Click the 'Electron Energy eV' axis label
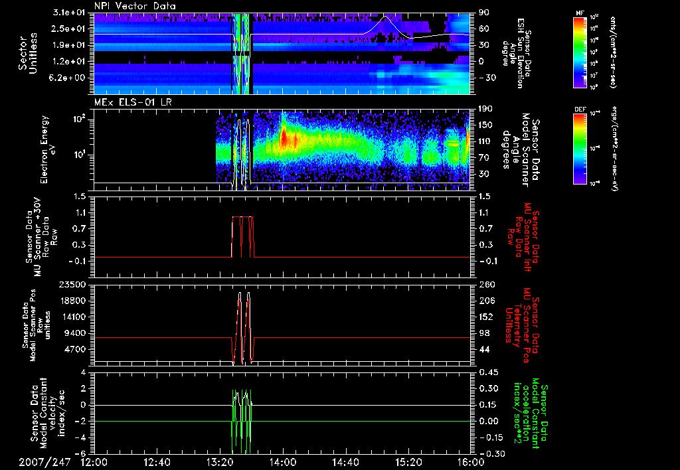 tap(48, 149)
